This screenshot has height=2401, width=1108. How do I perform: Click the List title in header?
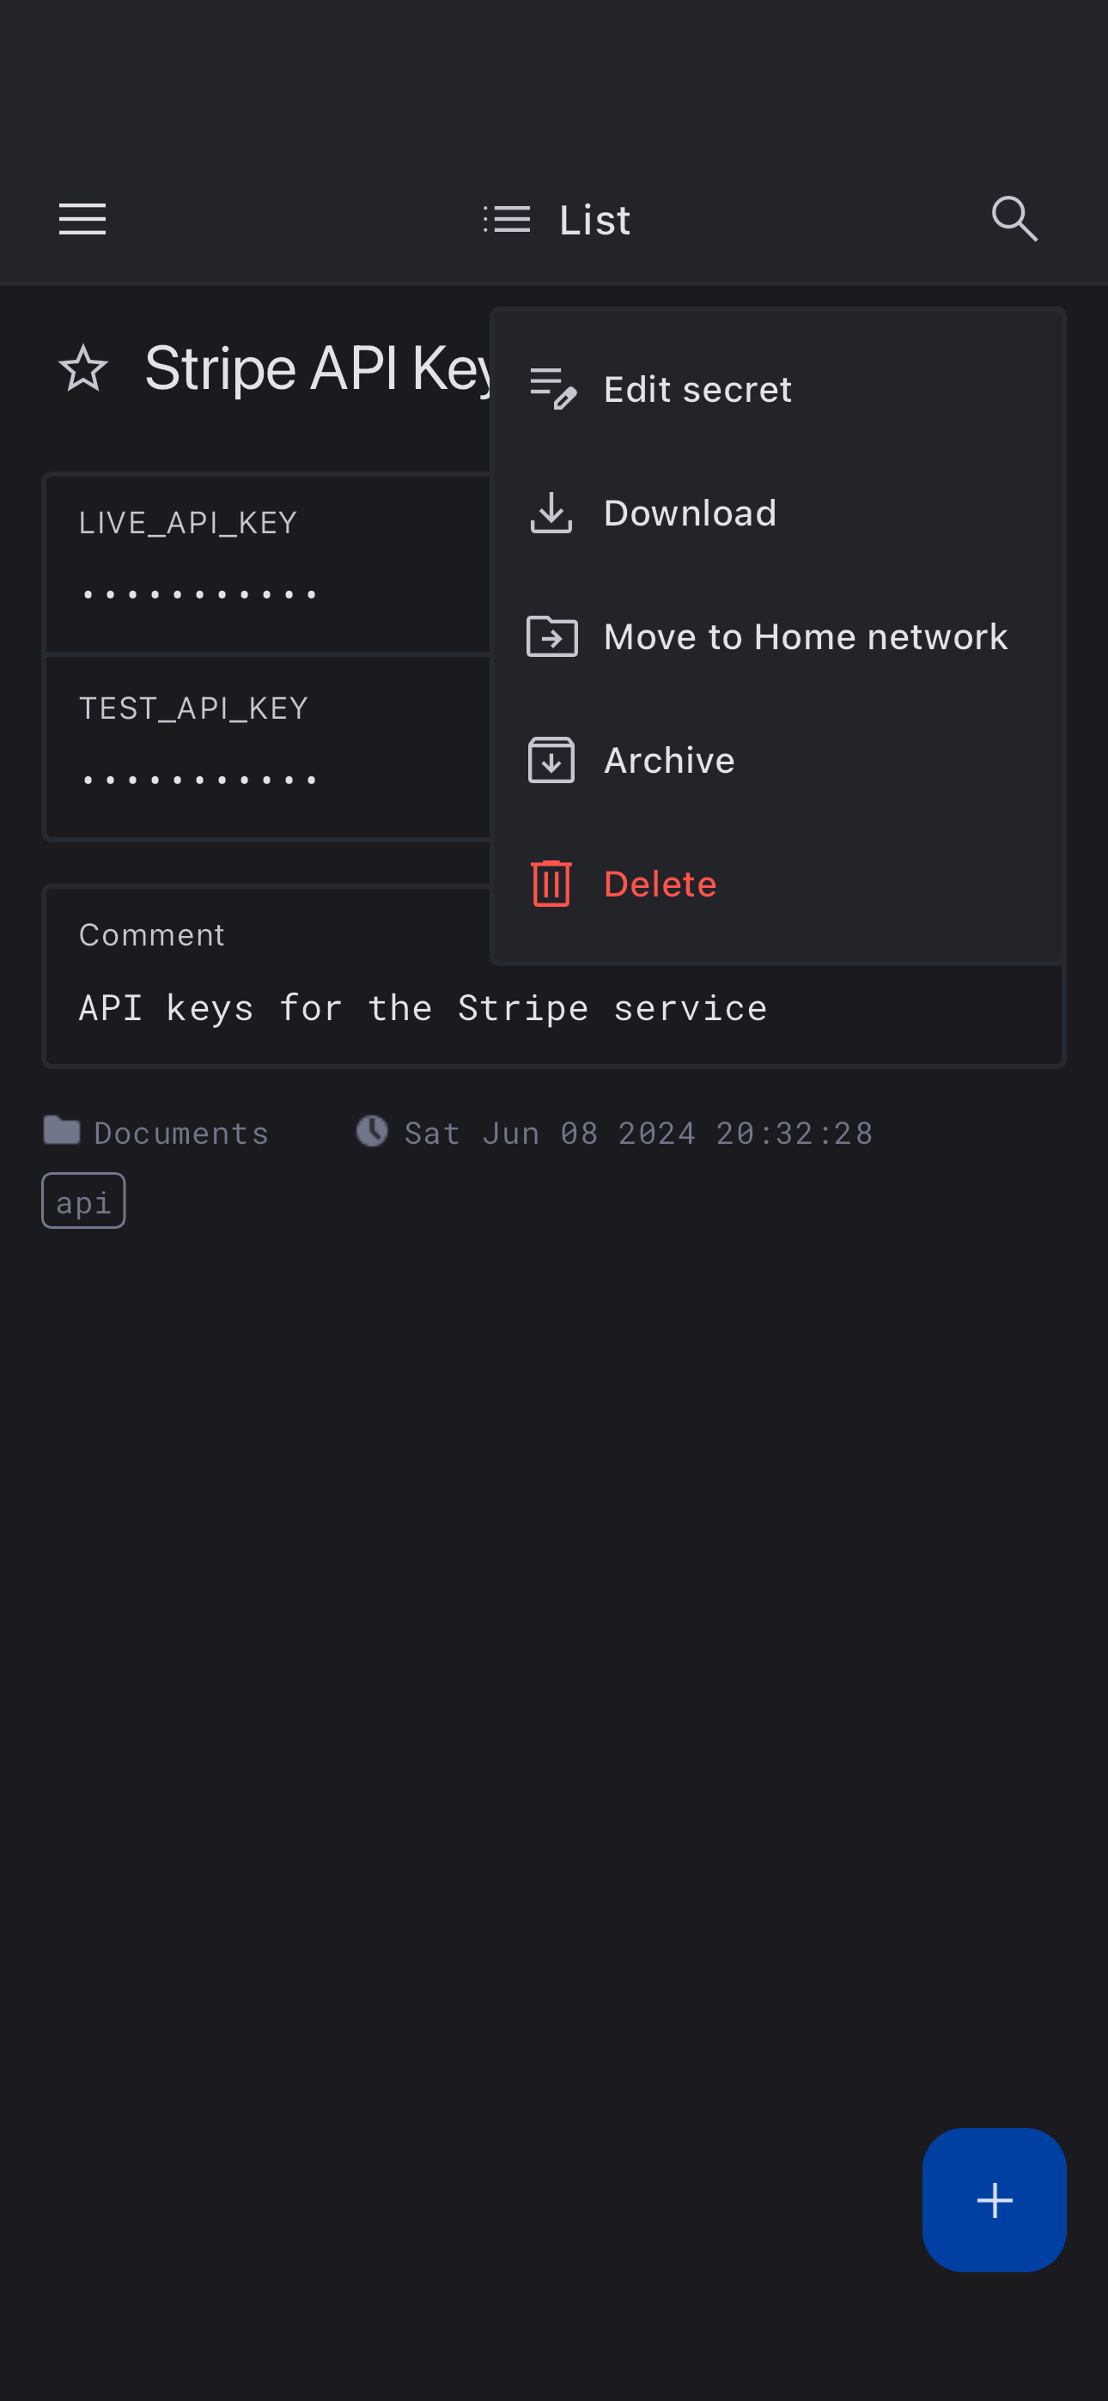click(594, 220)
